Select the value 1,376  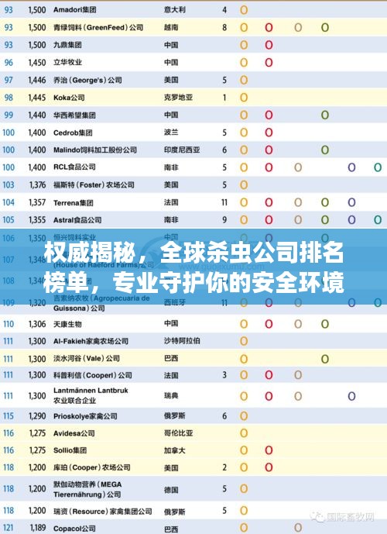point(38,185)
